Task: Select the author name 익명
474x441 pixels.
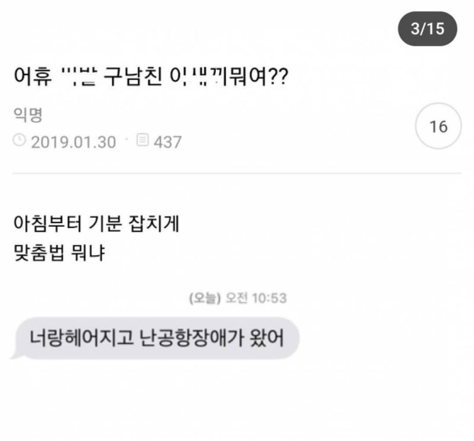Action: click(x=28, y=115)
